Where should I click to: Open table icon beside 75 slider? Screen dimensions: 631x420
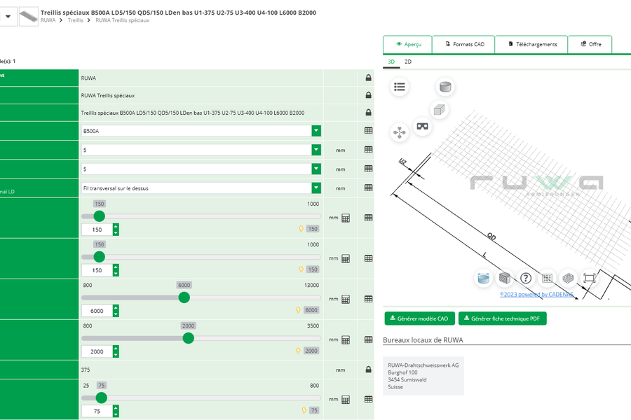(x=368, y=400)
